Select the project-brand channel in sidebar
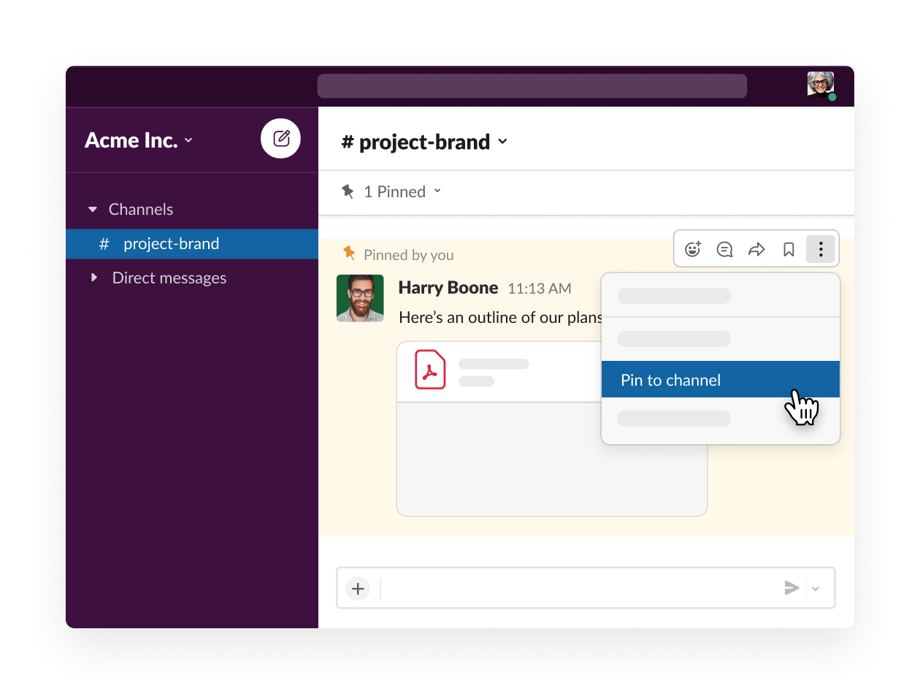920x694 pixels. pyautogui.click(x=171, y=244)
